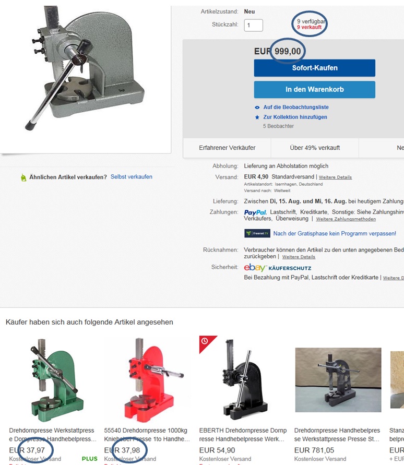Click the freenet Gratisphase ad link
The image size is (404, 465).
click(335, 233)
